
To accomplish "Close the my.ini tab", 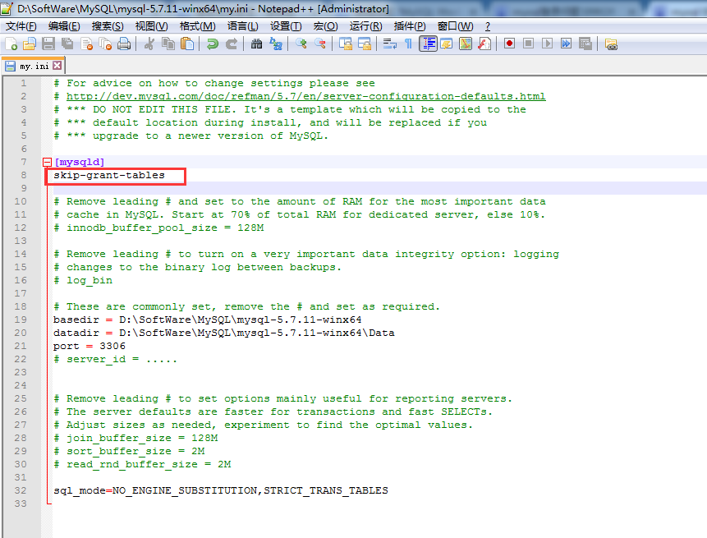I will pos(58,66).
